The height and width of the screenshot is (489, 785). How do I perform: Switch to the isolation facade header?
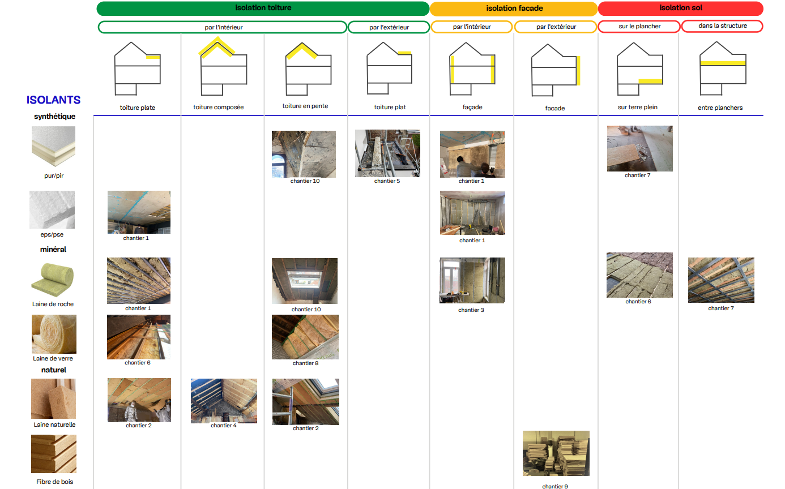pos(514,8)
